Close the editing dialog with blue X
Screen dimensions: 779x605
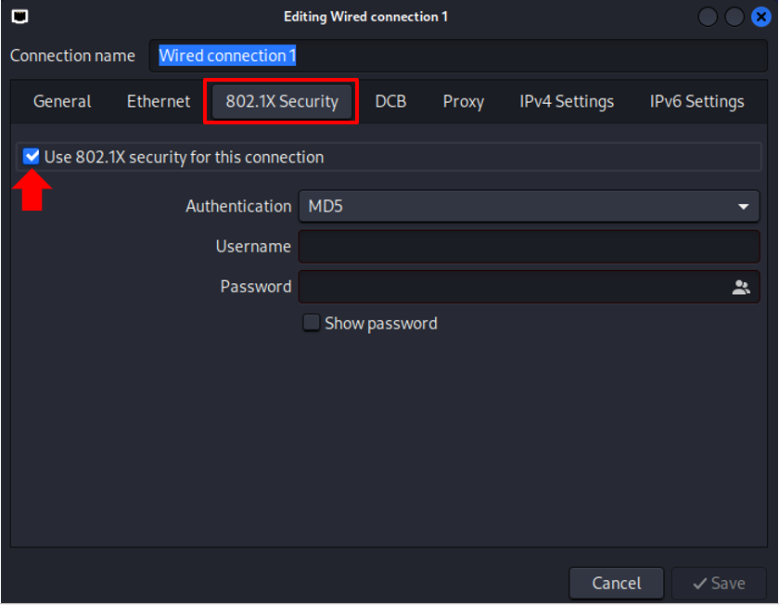point(760,17)
